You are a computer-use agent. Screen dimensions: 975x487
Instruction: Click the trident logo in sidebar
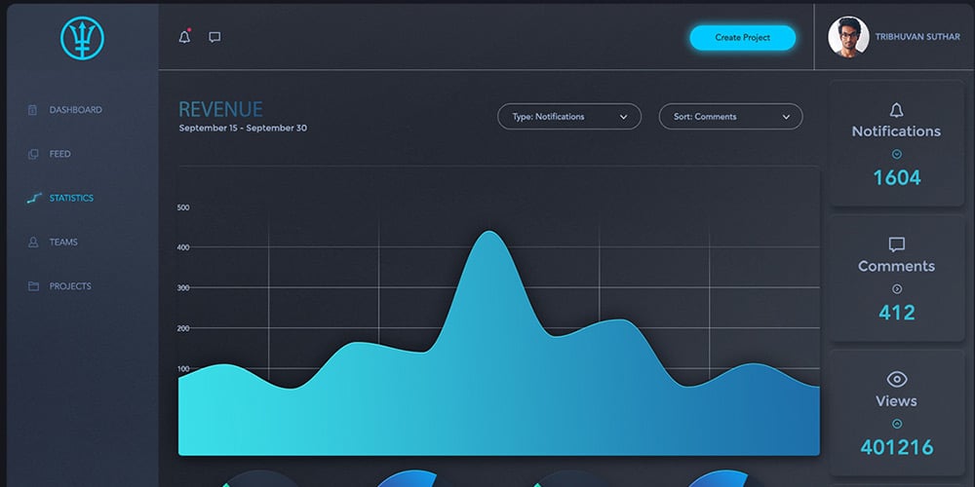pos(82,38)
